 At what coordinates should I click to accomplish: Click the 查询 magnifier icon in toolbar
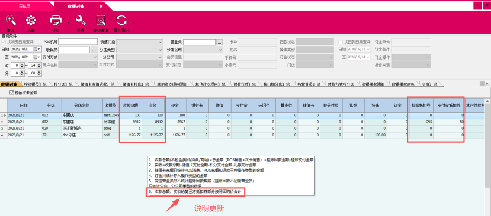point(11,20)
